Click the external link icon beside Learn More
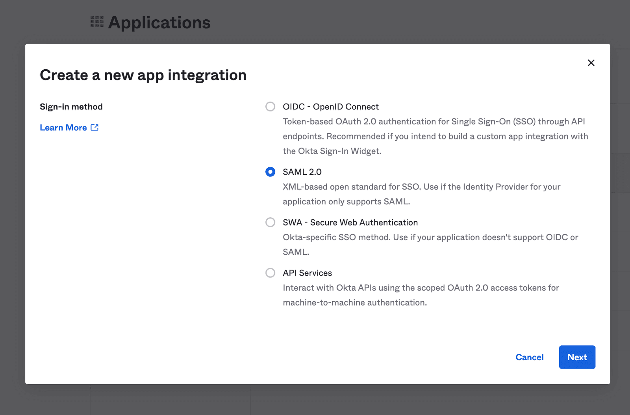The image size is (630, 415). pyautogui.click(x=94, y=127)
